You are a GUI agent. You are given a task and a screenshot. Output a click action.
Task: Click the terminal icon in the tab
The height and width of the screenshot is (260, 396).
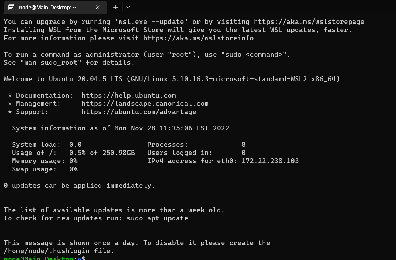pos(11,7)
